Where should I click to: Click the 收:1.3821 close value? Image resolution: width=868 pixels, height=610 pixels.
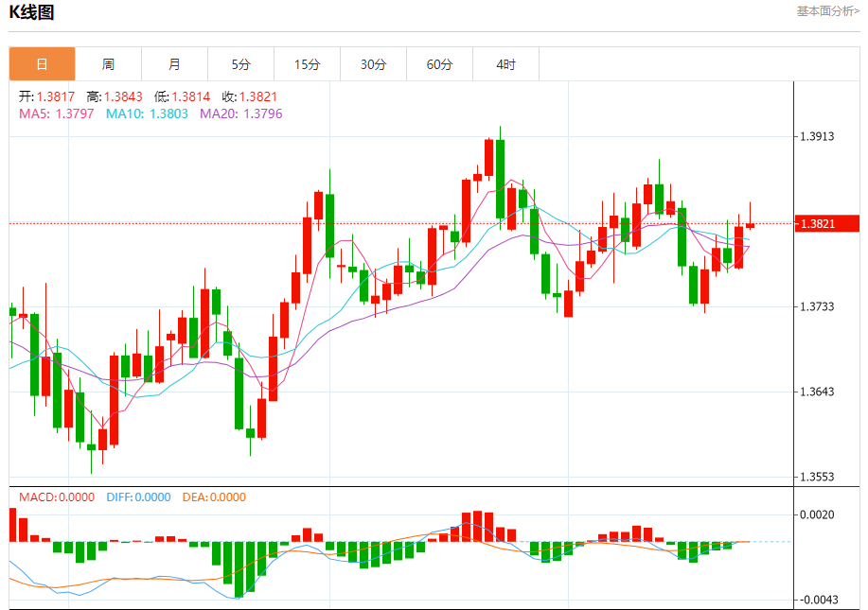click(249, 96)
